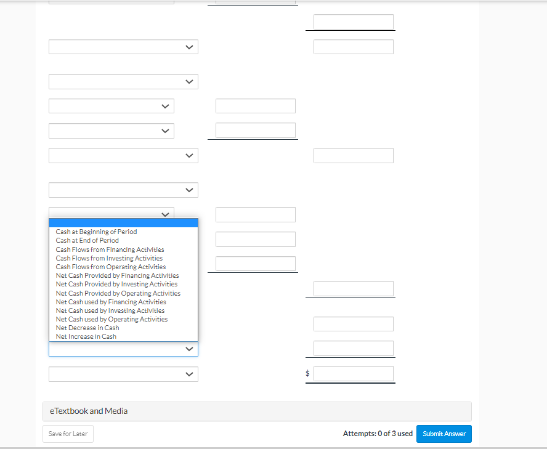
Task: Select "Net Cash Provided by Operating Activities"
Action: (x=118, y=293)
